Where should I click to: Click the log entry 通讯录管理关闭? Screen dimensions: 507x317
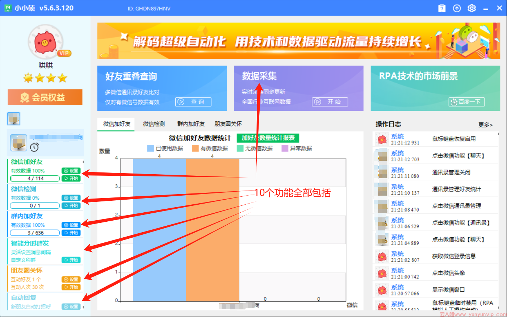(451, 172)
